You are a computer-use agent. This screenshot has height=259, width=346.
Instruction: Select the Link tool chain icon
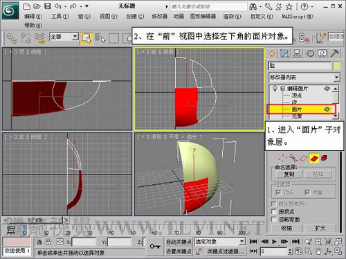click(x=12, y=38)
